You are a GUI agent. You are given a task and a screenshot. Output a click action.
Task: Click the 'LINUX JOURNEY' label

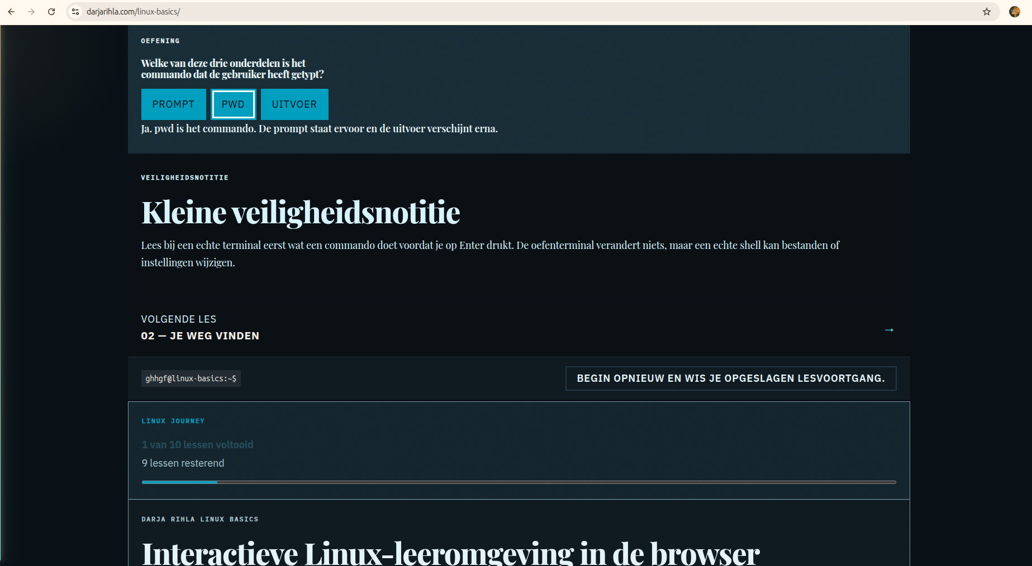point(173,421)
